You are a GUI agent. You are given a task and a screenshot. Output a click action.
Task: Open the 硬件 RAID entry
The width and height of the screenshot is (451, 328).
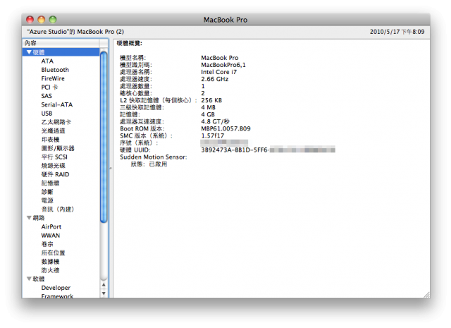coord(55,174)
